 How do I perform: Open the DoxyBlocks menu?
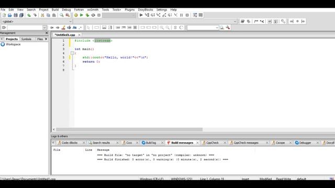[x=146, y=10]
